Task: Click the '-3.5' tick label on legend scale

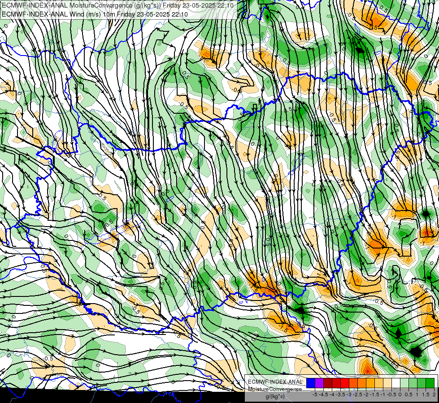Action: point(340,394)
